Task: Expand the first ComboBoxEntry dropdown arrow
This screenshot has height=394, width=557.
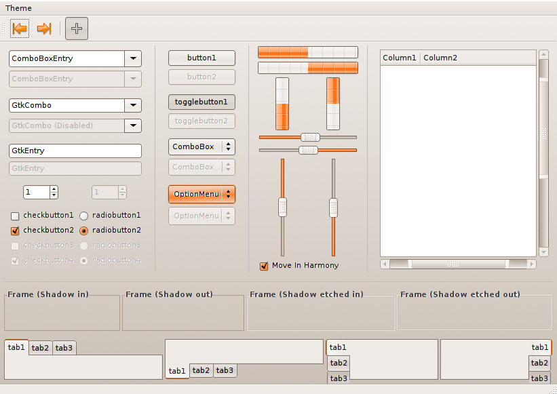Action: (x=133, y=58)
